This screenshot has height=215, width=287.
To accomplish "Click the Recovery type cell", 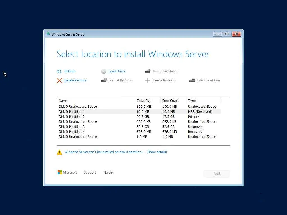I will (195, 132).
